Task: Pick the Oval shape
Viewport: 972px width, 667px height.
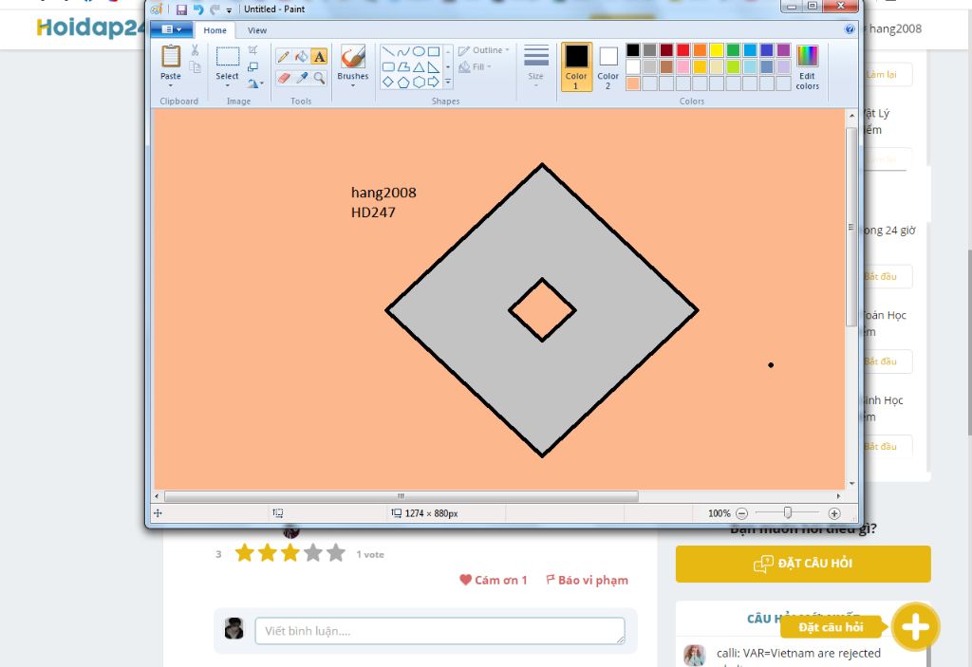Action: pos(419,51)
